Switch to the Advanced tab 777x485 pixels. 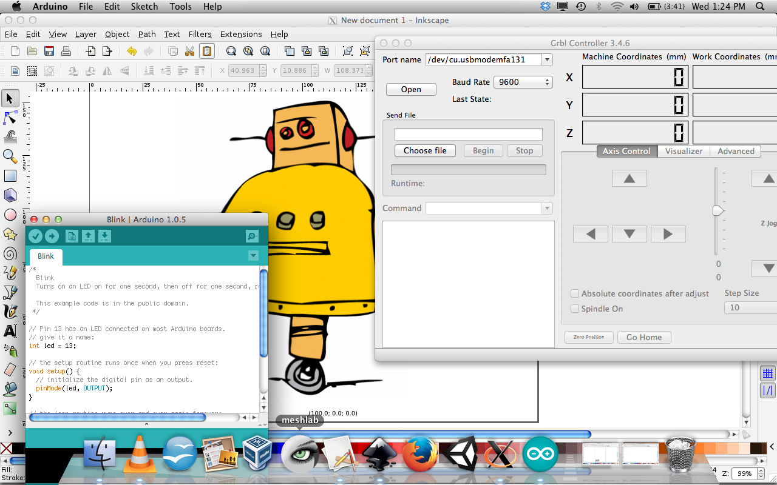click(736, 151)
